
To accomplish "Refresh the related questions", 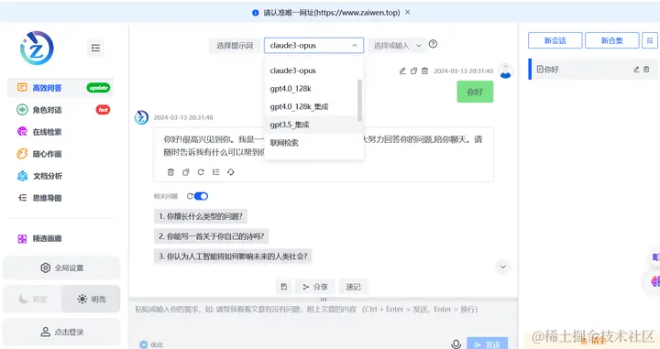I will [x=190, y=196].
